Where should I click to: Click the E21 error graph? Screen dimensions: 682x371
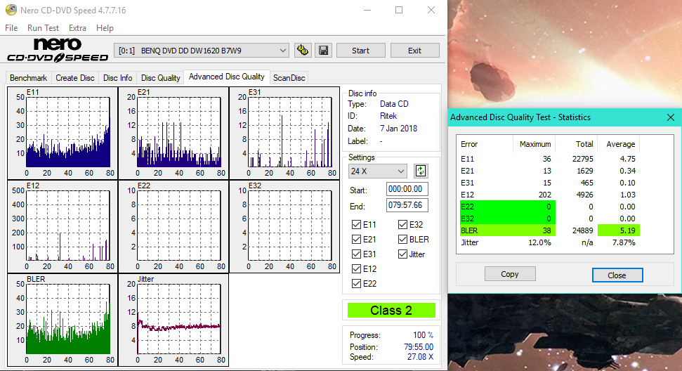pos(173,133)
